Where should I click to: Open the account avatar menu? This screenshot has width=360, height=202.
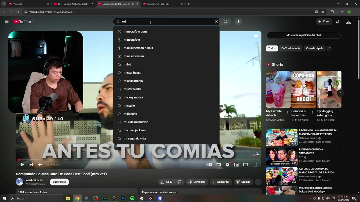348,22
